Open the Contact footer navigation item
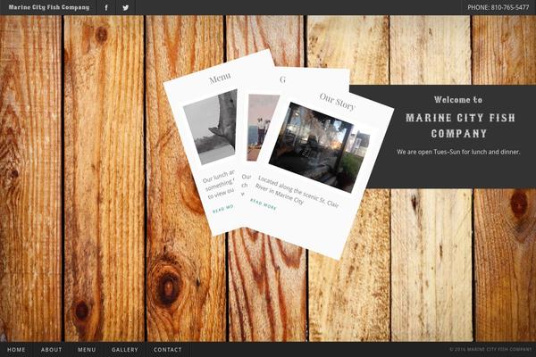536x357 pixels. coord(168,350)
